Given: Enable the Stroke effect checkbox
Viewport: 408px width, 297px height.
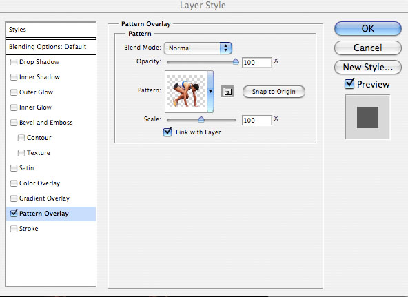Looking at the screenshot, I should click(14, 229).
